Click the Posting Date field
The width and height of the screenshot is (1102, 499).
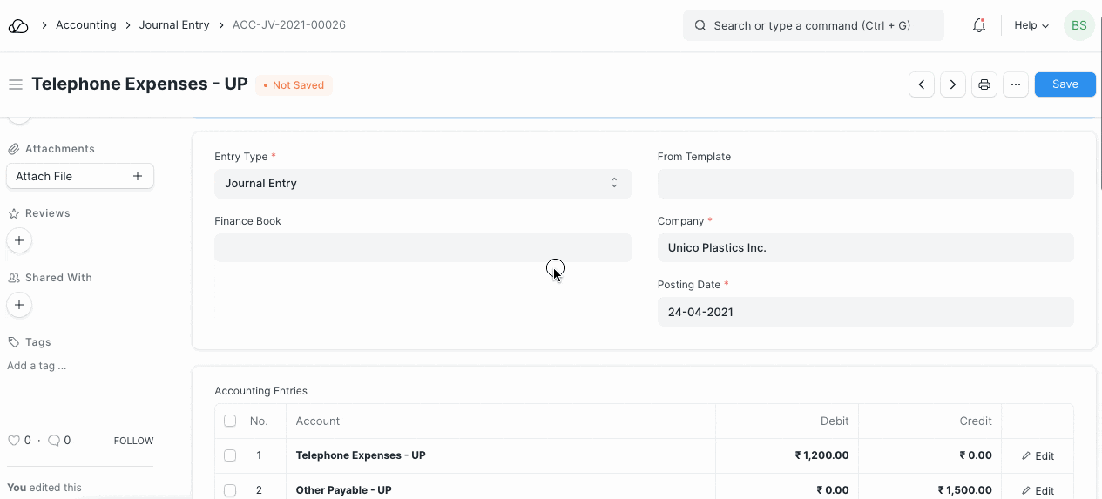pos(865,312)
